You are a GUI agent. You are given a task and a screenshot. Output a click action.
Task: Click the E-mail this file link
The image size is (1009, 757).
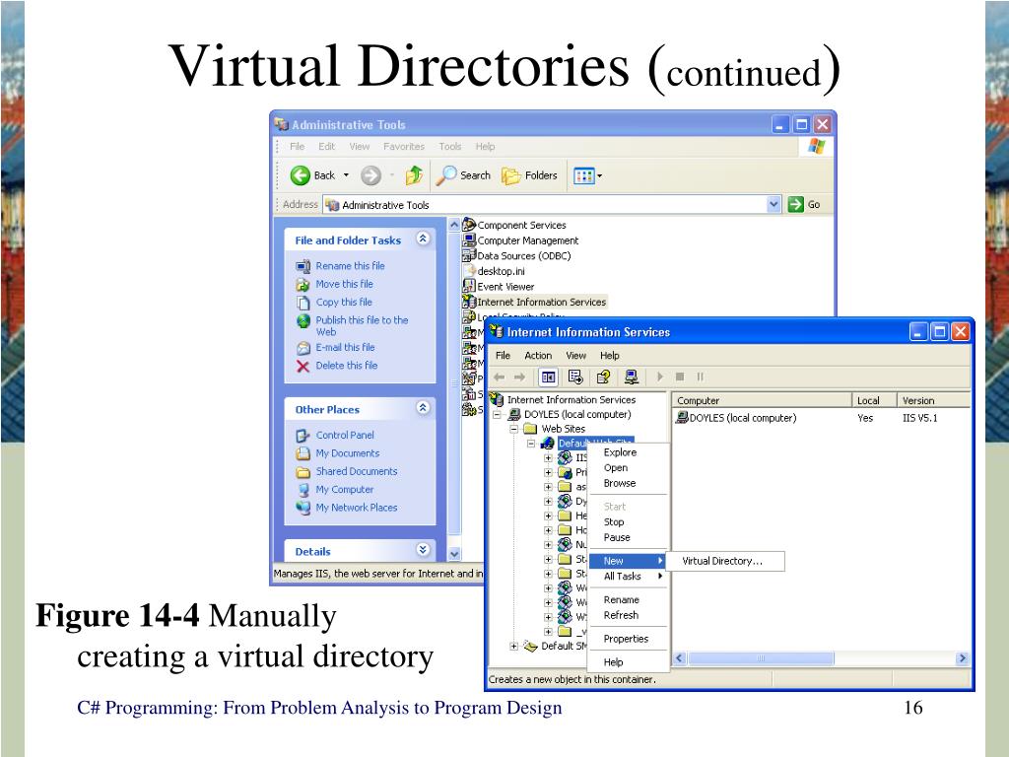coord(345,347)
